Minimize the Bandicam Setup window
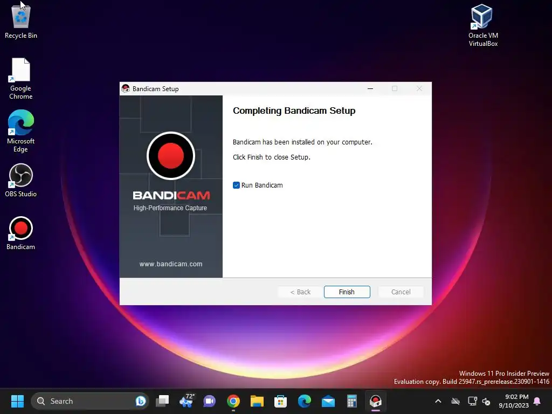The image size is (552, 414). click(x=370, y=89)
